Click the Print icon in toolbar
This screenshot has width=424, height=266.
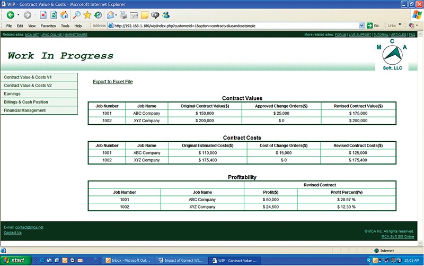click(123, 15)
